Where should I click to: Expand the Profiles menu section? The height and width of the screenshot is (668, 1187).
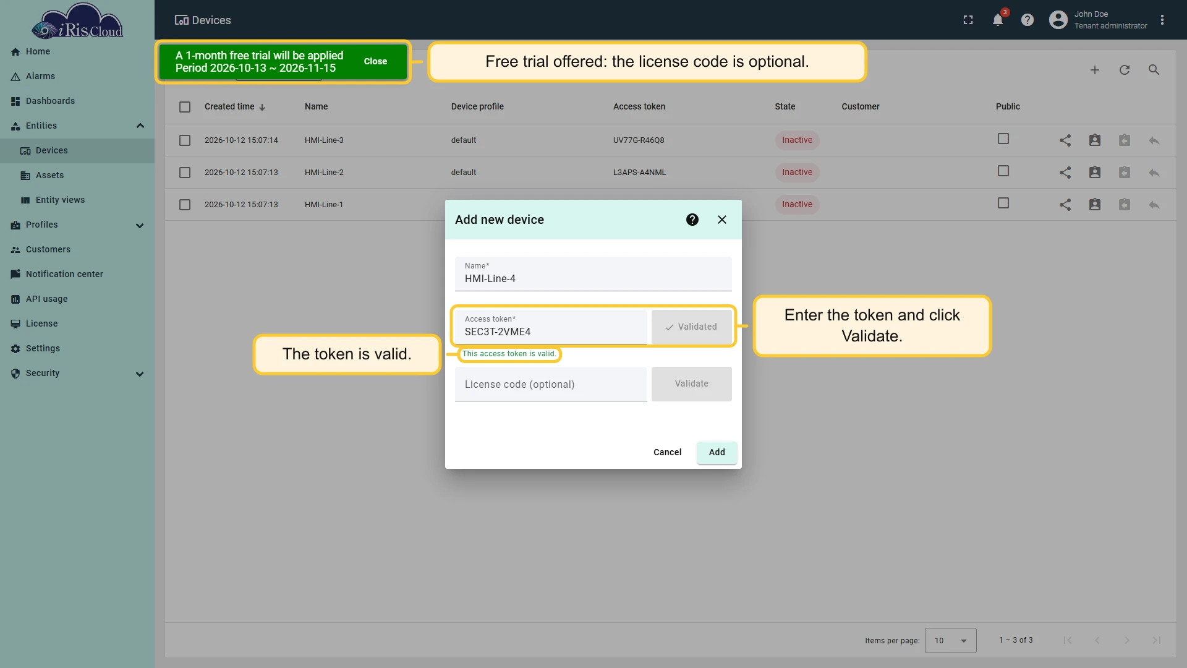pyautogui.click(x=140, y=226)
